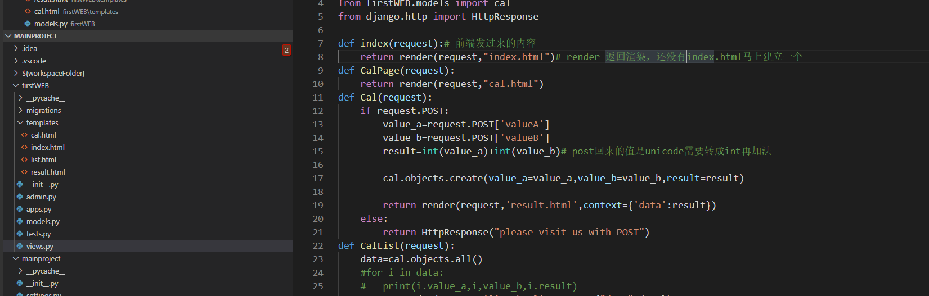
Task: Open index.html in the file tree
Action: click(147, 148)
